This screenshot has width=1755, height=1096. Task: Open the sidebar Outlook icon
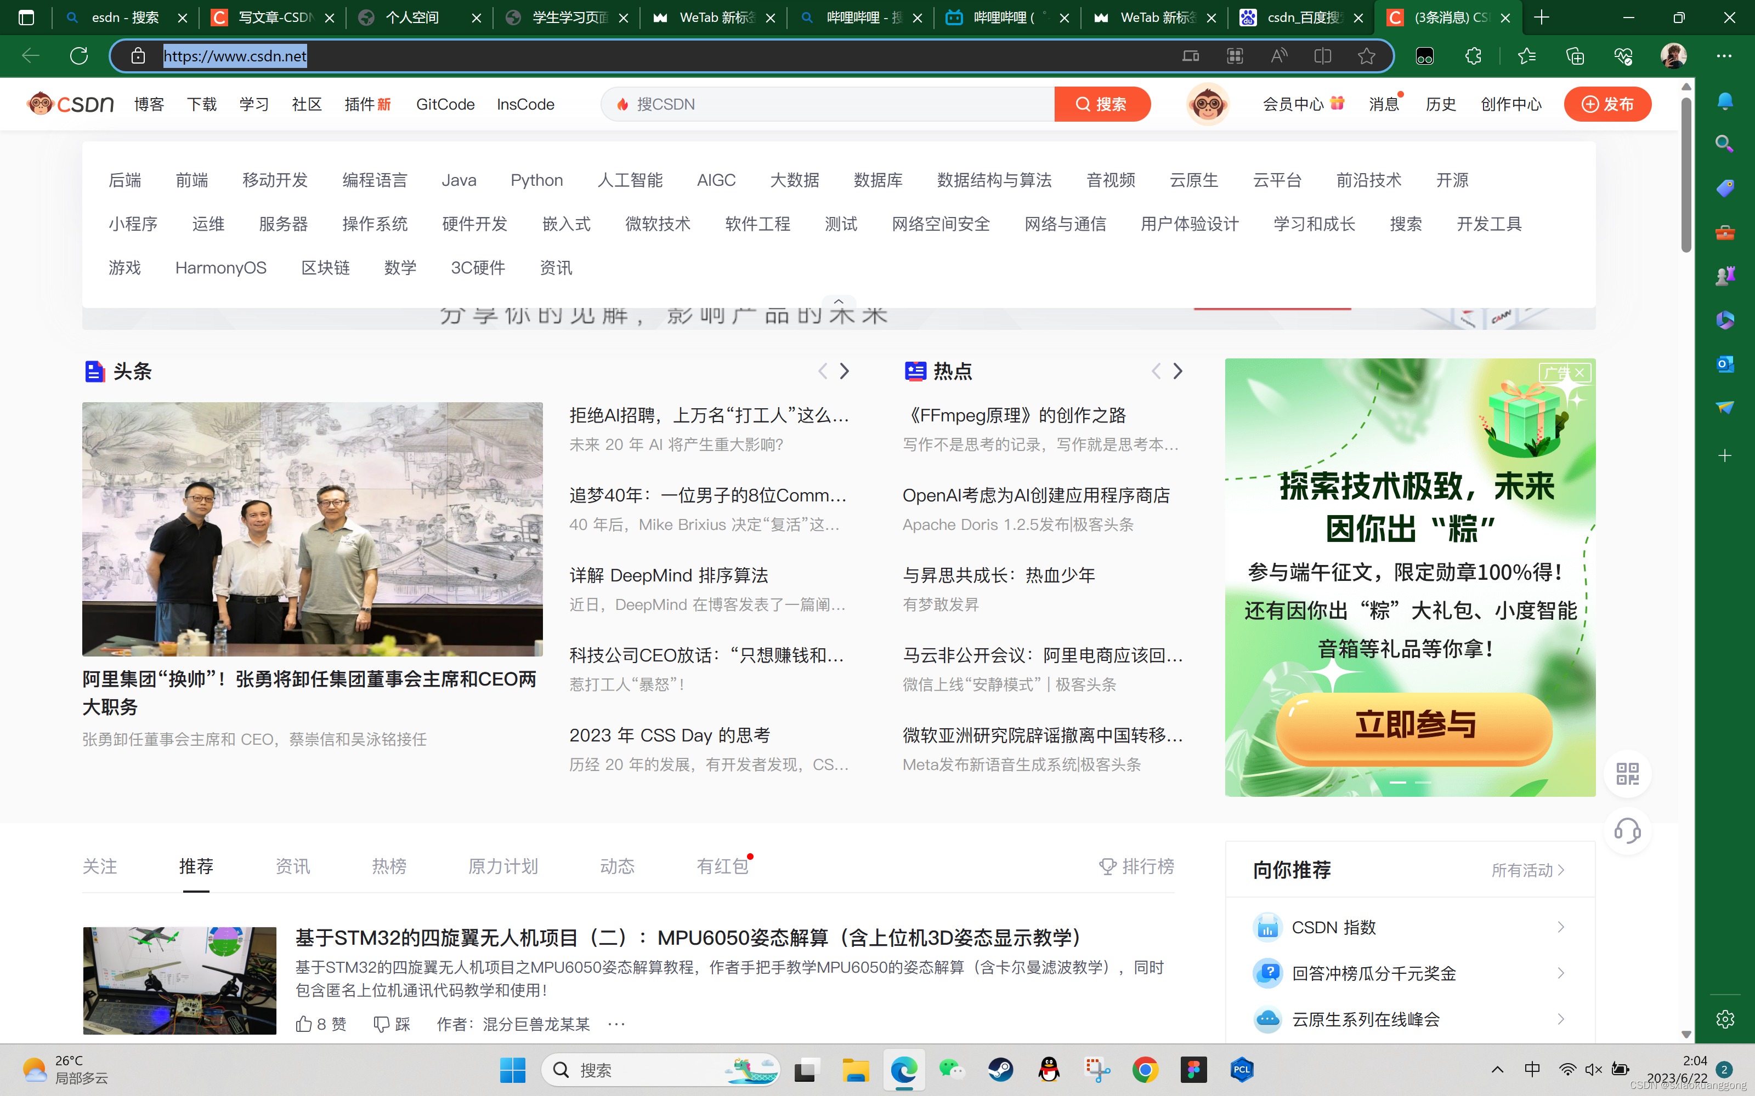pyautogui.click(x=1725, y=363)
